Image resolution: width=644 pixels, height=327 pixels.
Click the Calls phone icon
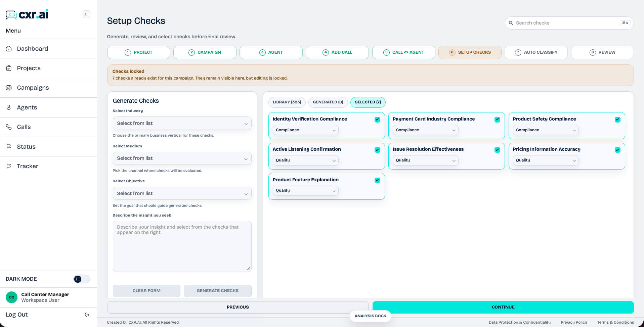[x=9, y=127]
